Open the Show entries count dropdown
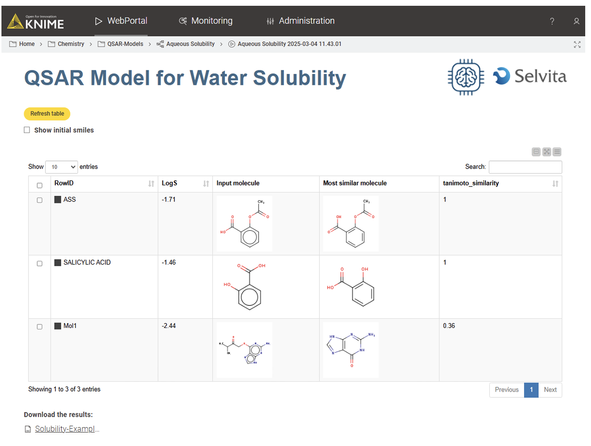The height and width of the screenshot is (446, 591). point(61,167)
